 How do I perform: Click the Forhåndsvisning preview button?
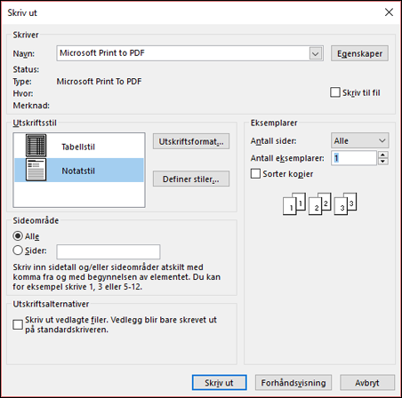point(293,383)
